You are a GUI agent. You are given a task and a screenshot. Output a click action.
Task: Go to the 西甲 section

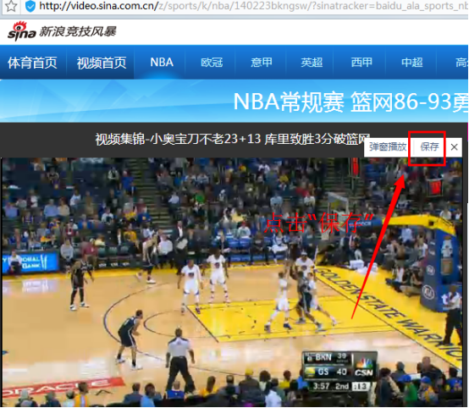[361, 63]
